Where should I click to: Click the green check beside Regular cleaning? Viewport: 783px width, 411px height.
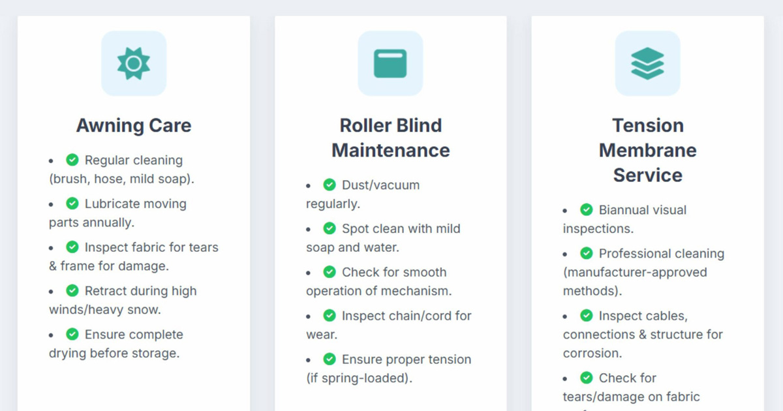[72, 160]
